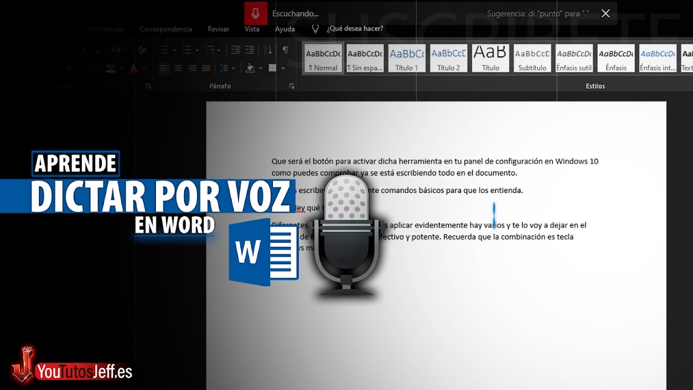Open the multilevel list dropdown arrow
The height and width of the screenshot is (390, 693).
pyautogui.click(x=219, y=50)
